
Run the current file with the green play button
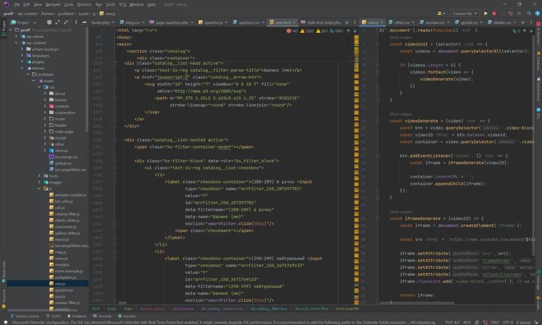(x=485, y=13)
